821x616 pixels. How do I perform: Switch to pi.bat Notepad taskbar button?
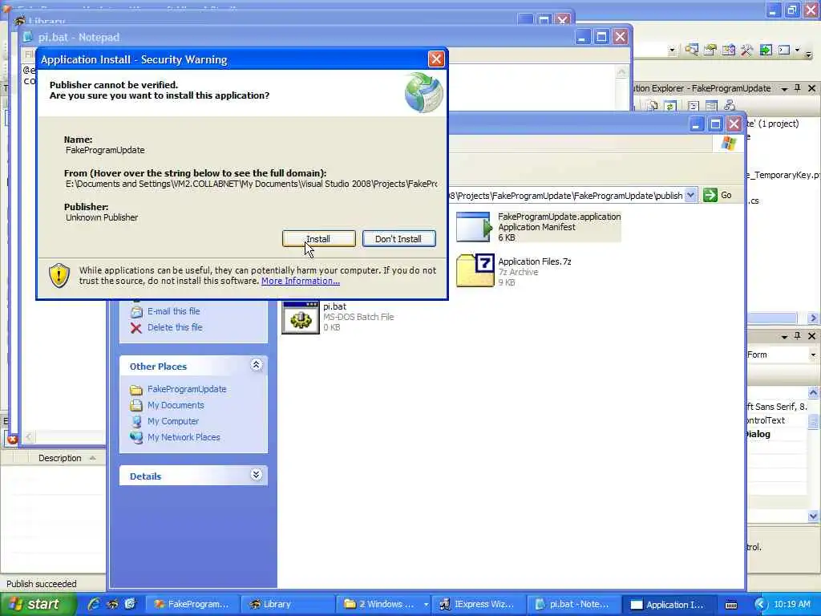572,605
